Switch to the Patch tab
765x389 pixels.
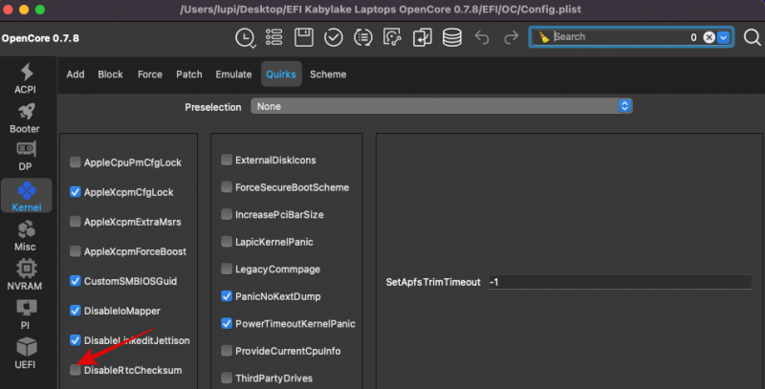click(188, 75)
